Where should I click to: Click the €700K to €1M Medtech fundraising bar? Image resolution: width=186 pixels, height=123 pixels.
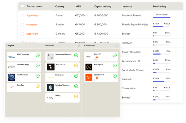click(x=162, y=82)
